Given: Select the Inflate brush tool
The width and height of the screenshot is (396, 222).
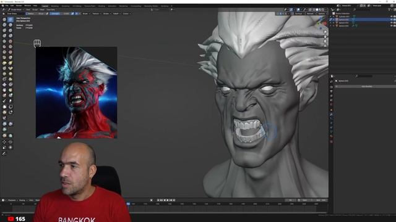Looking at the screenshot, I should 4,36.
